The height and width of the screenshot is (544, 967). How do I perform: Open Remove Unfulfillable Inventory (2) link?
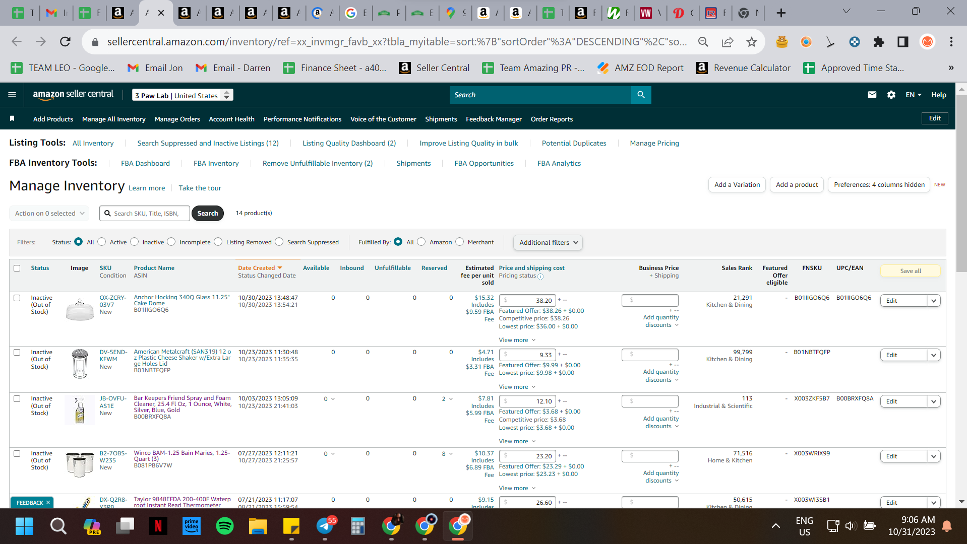click(318, 163)
